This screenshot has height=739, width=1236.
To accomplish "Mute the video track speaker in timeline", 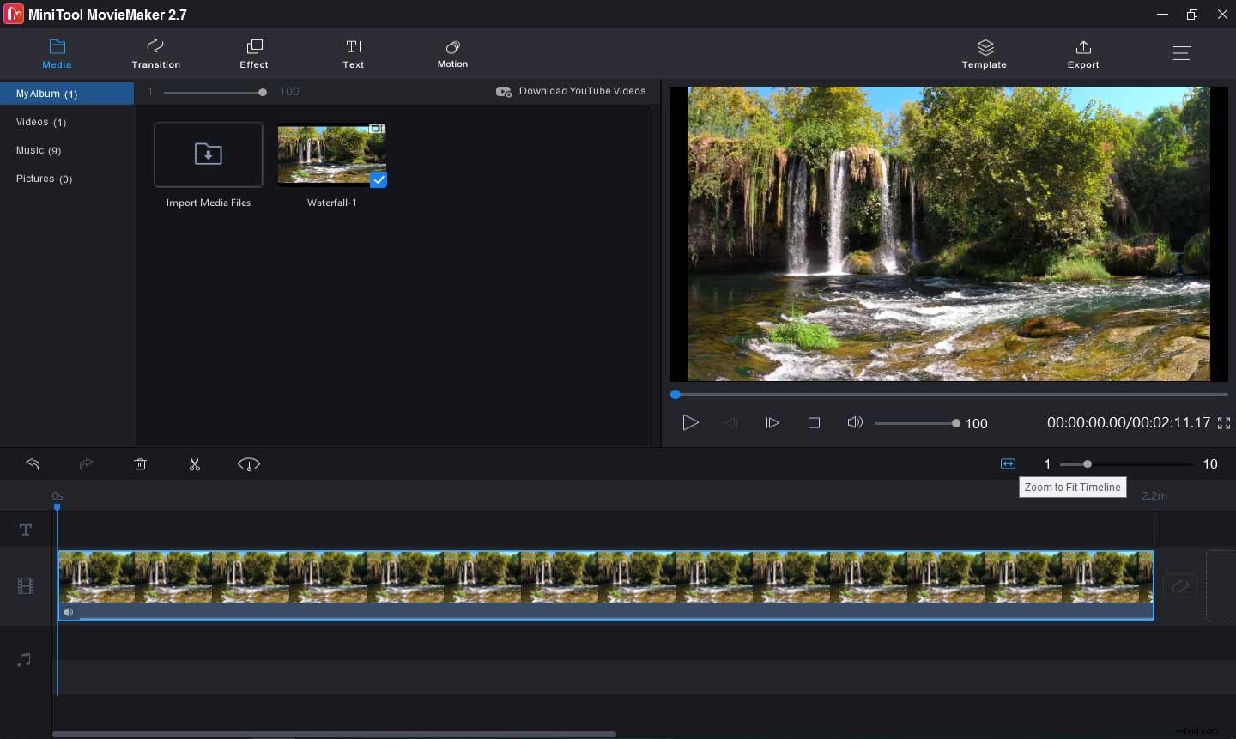I will click(68, 612).
